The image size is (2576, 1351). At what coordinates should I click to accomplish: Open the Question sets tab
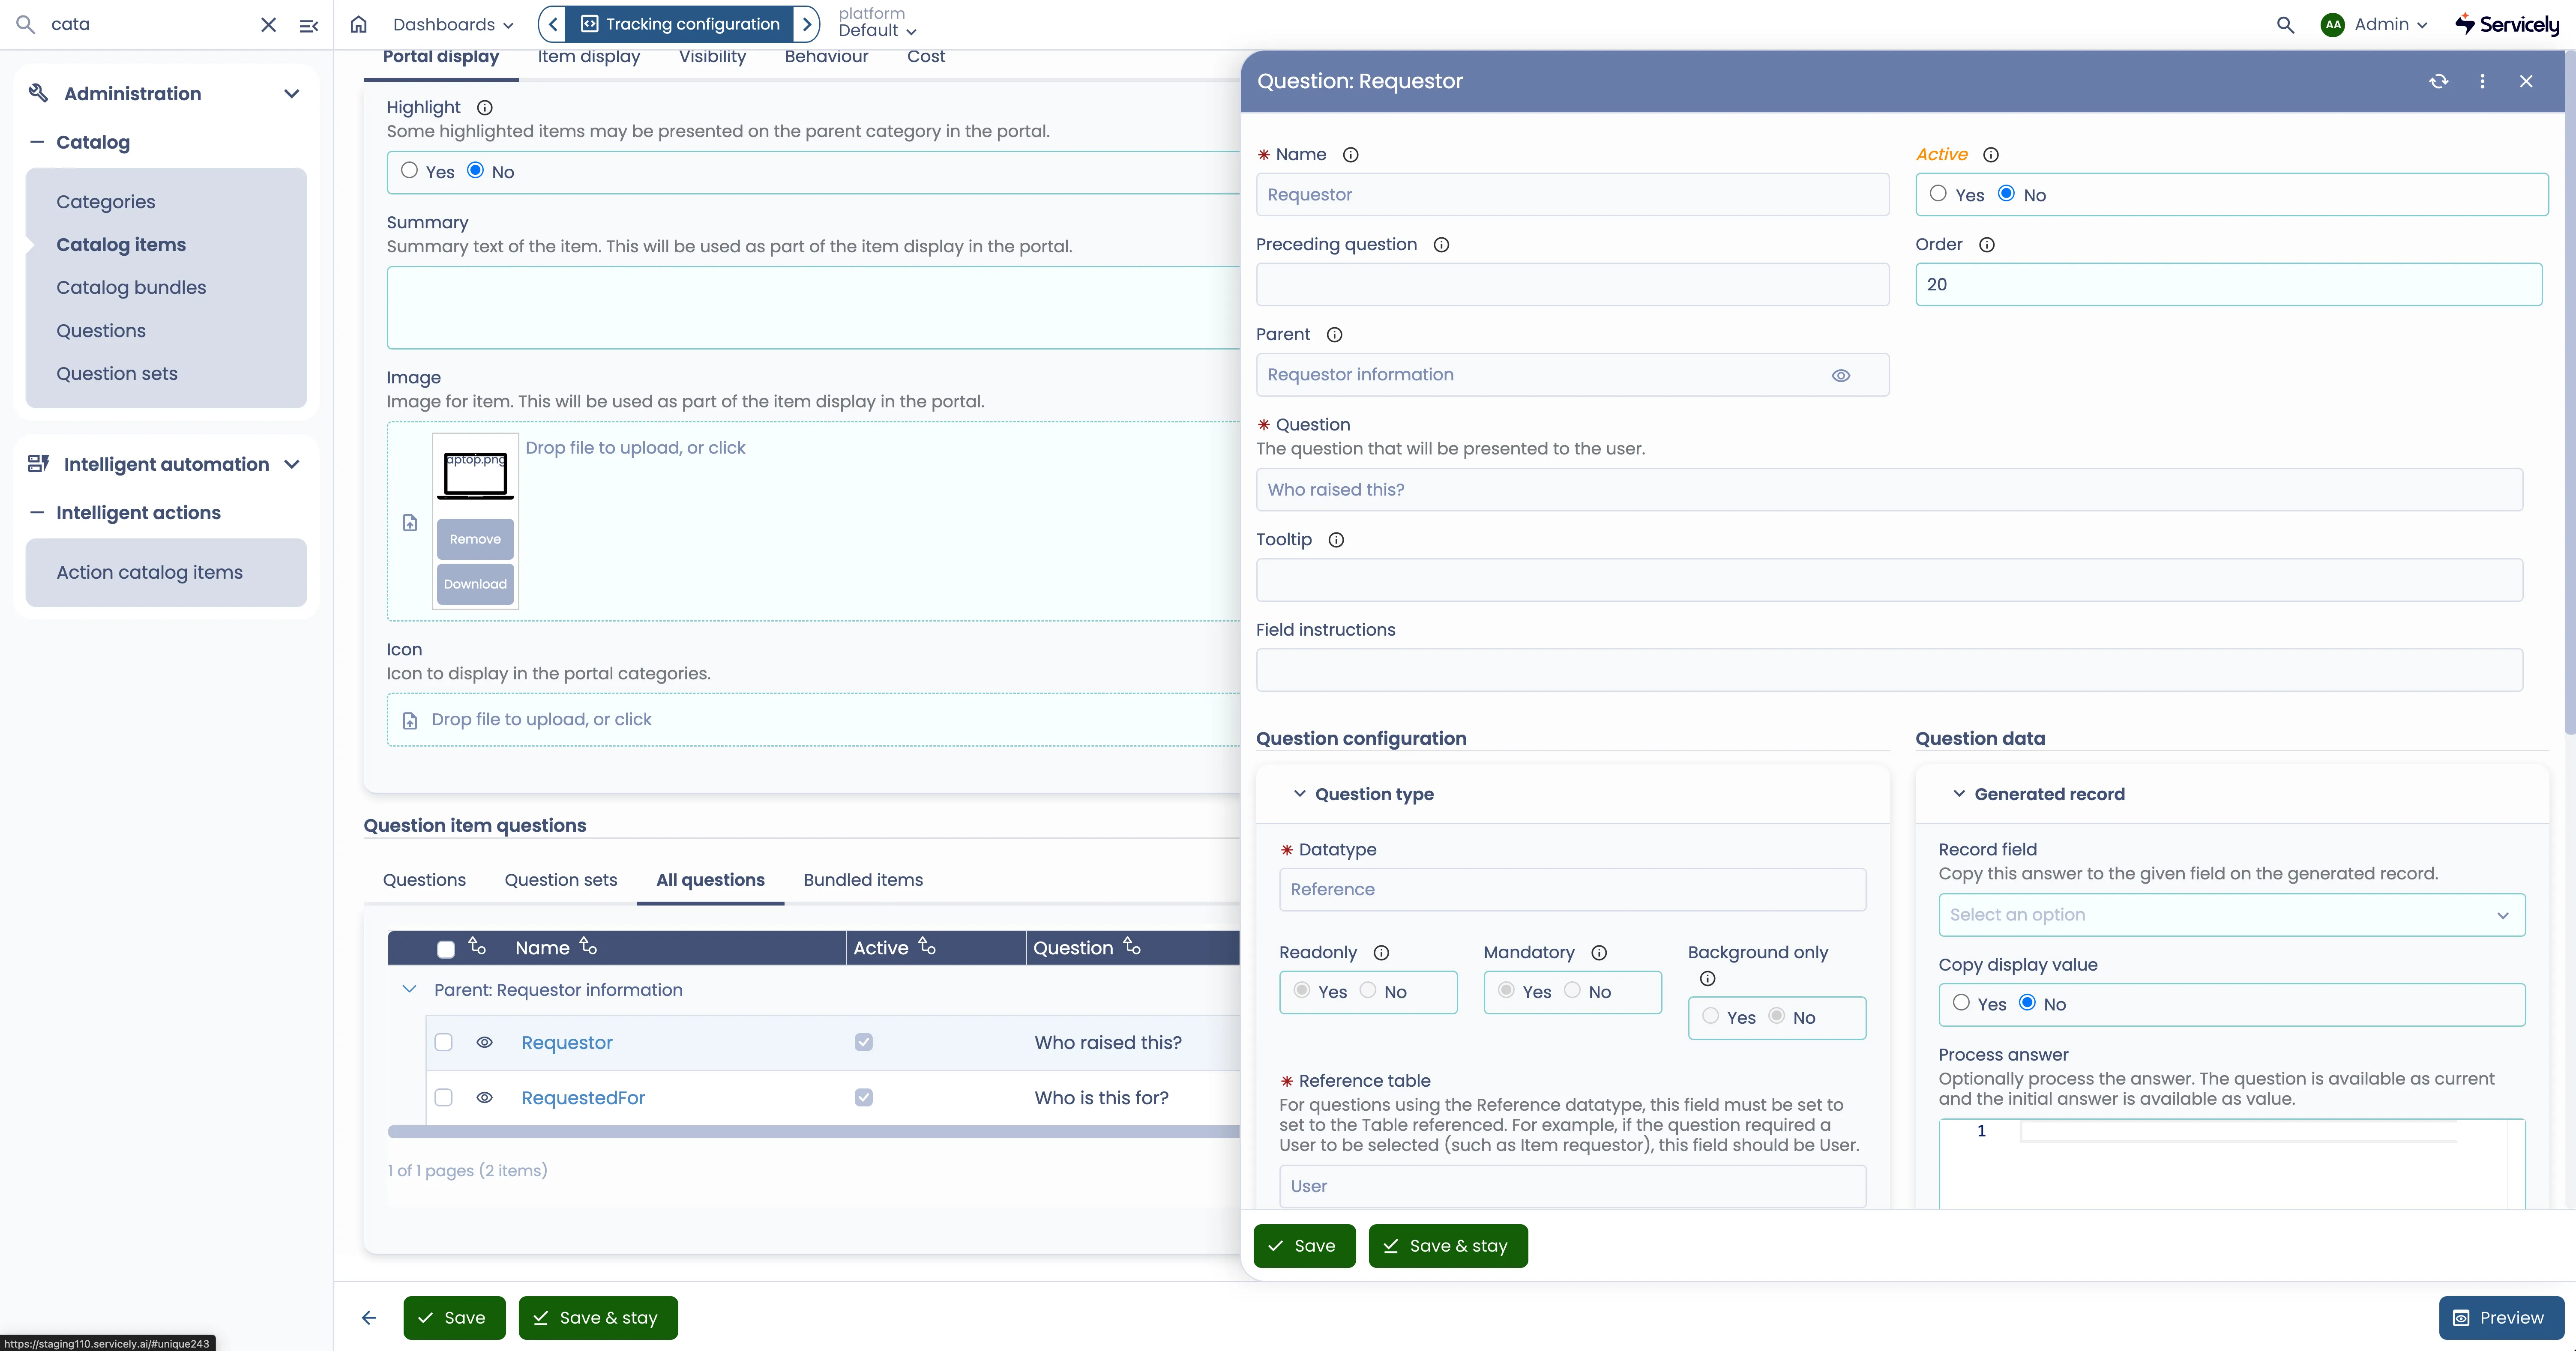(x=561, y=880)
